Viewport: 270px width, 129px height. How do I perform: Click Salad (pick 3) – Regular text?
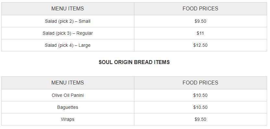pos(68,33)
